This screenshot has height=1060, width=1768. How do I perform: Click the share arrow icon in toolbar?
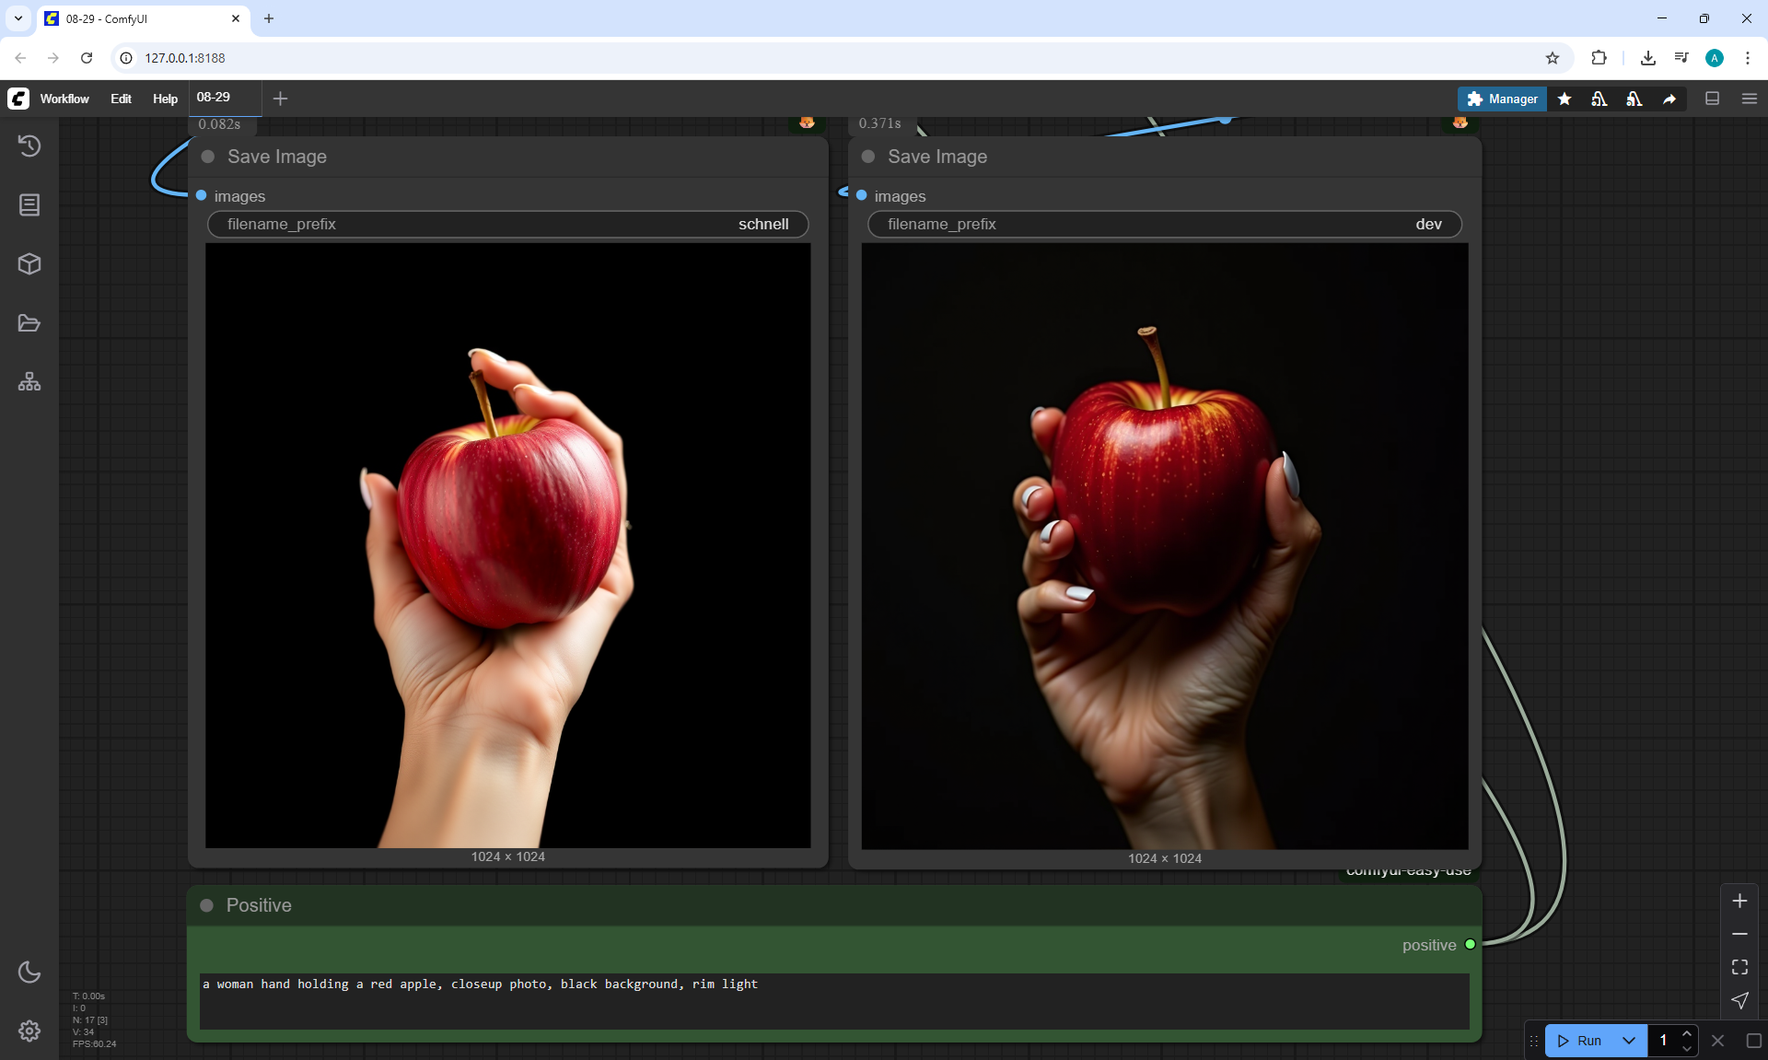point(1669,99)
